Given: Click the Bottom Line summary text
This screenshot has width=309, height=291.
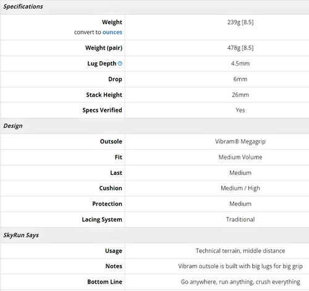Looking at the screenshot, I should [x=240, y=282].
